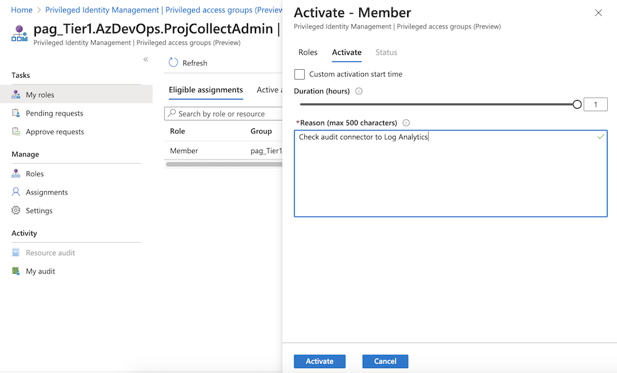Click the Resource audit icon
Viewport: 617px width, 373px height.
tap(16, 253)
